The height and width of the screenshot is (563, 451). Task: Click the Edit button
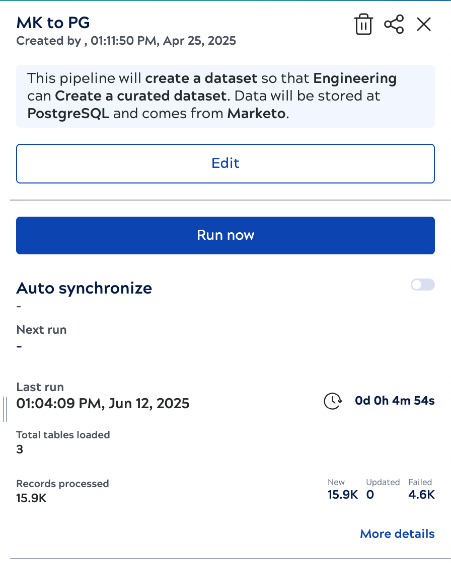[x=225, y=163]
